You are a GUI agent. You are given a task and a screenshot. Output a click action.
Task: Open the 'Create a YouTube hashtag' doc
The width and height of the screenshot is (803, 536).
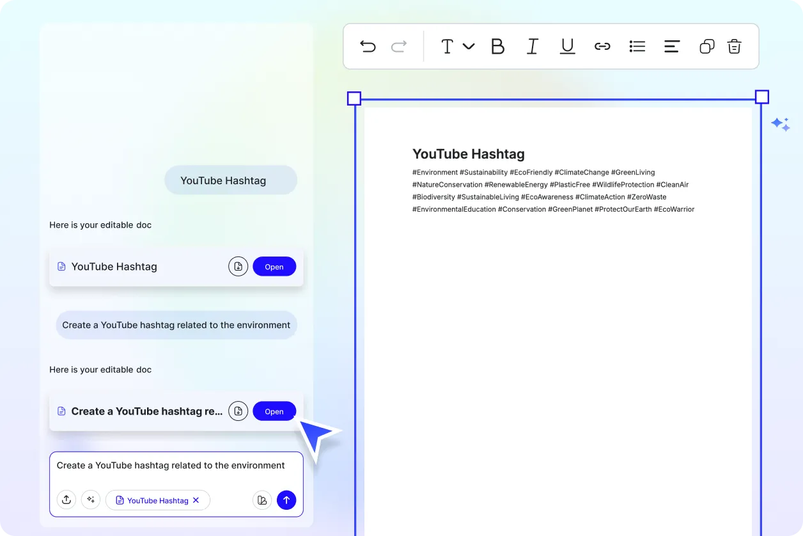point(274,411)
